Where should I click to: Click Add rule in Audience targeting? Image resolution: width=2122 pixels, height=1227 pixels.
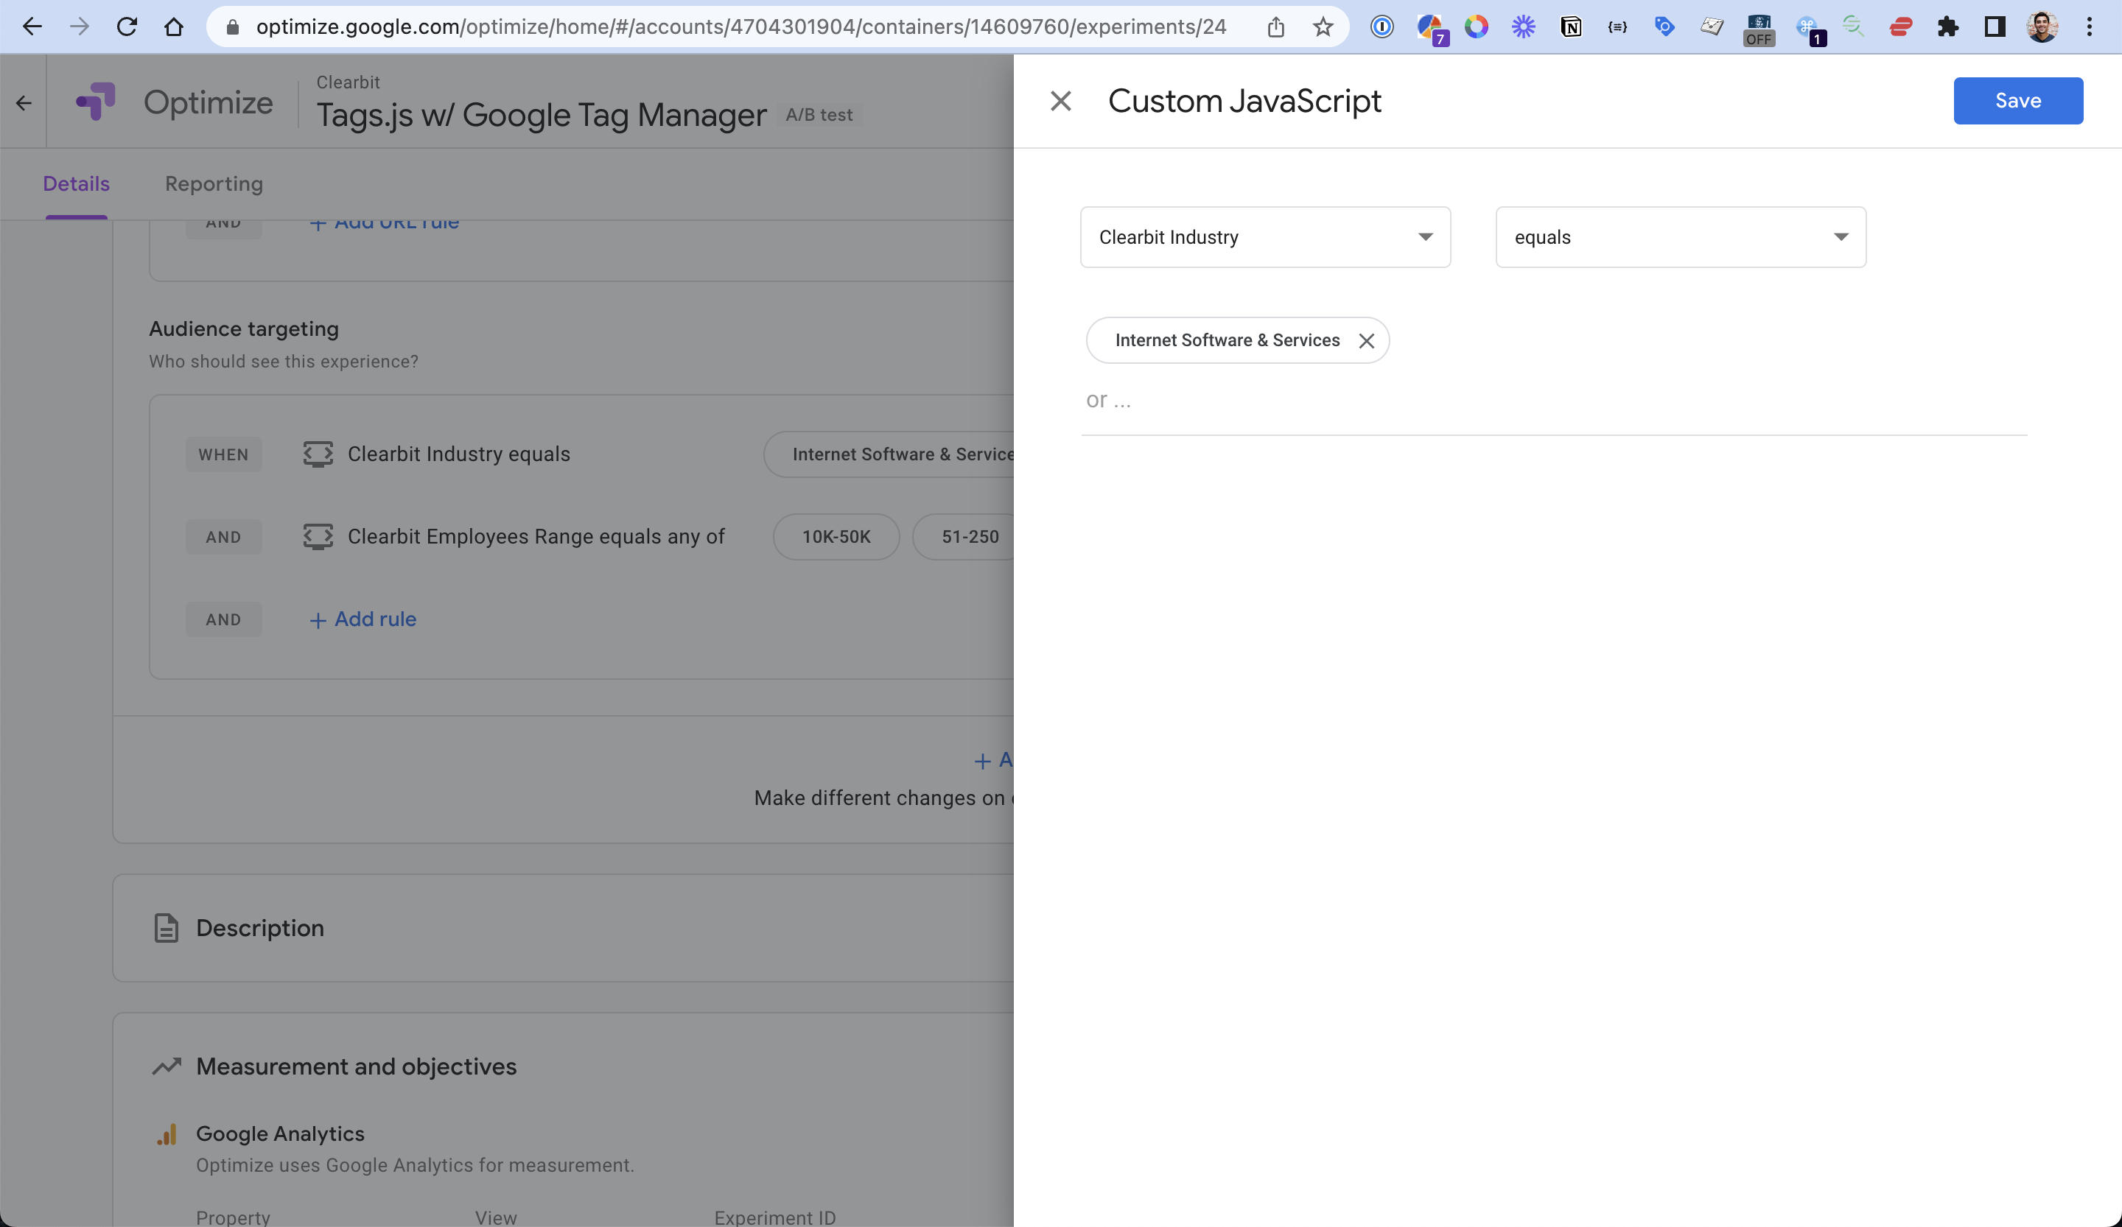(363, 619)
